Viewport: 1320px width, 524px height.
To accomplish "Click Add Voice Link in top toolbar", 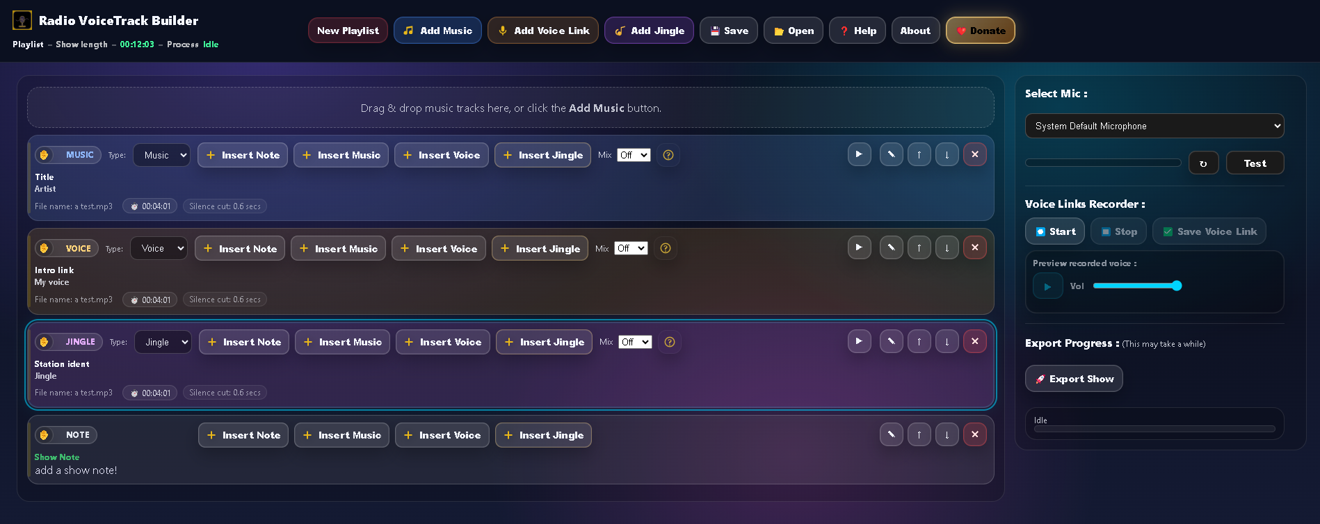I will pos(542,31).
